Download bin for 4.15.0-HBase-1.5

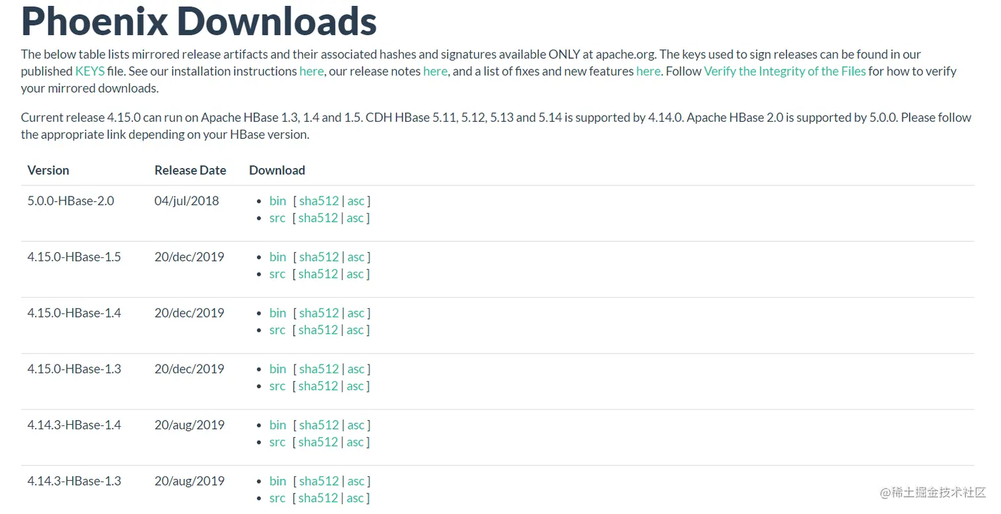tap(277, 257)
